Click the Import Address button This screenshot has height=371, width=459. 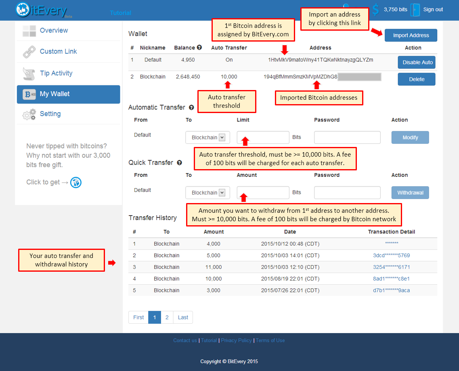[x=411, y=35]
